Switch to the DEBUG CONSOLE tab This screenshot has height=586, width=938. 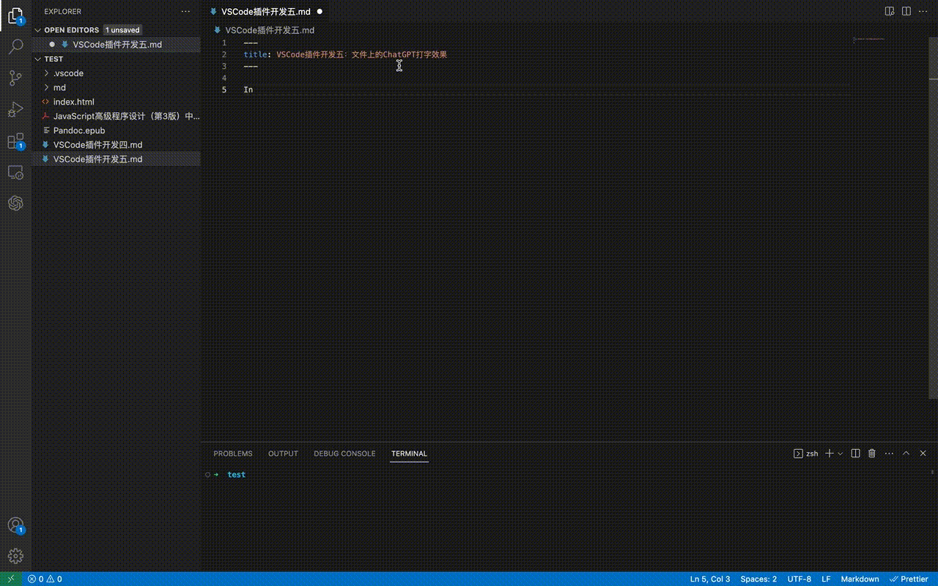[x=344, y=453]
